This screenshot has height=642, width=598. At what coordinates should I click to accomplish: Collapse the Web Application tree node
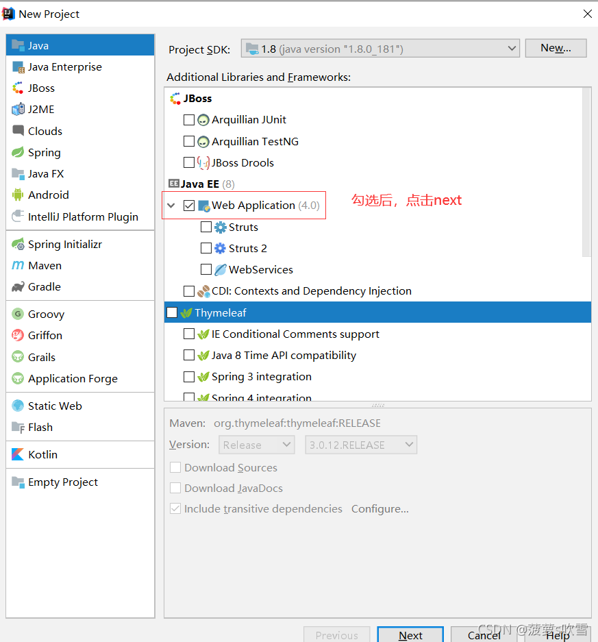coord(171,206)
